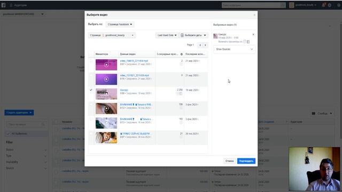Open the settings gear in the top bar
The image size is (342, 192).
[330, 5]
